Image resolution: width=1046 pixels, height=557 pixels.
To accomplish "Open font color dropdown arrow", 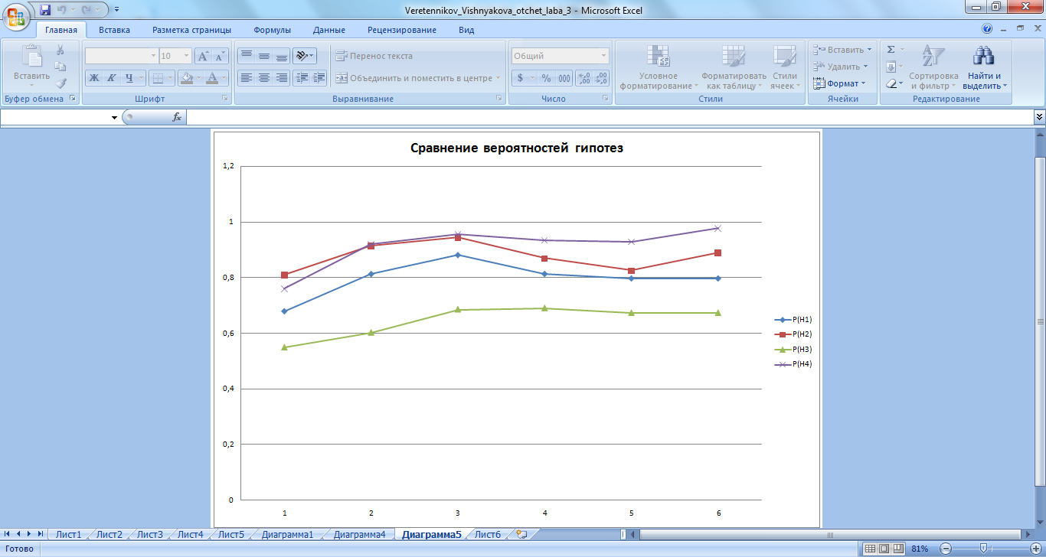I will pyautogui.click(x=224, y=77).
